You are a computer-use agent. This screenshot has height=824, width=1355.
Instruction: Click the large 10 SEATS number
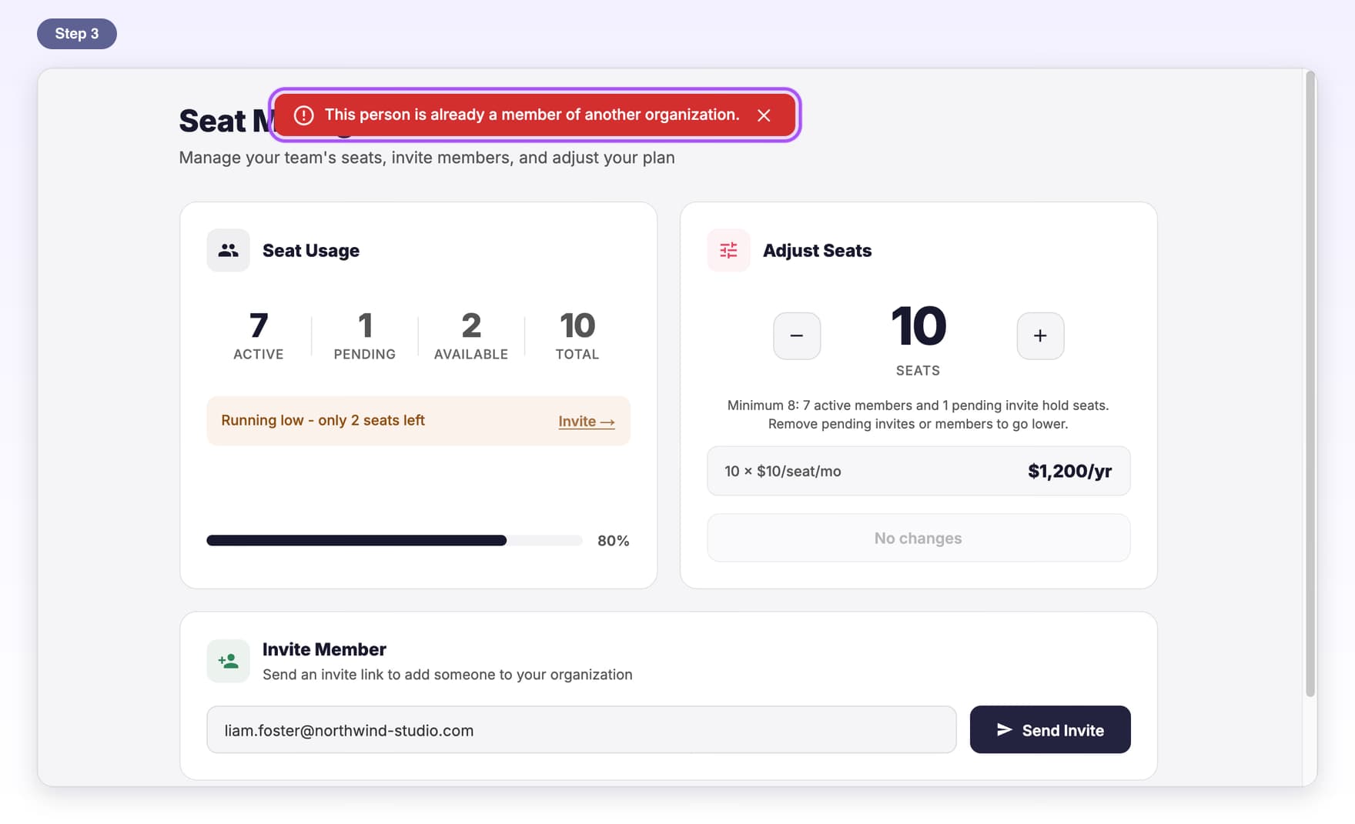tap(918, 326)
